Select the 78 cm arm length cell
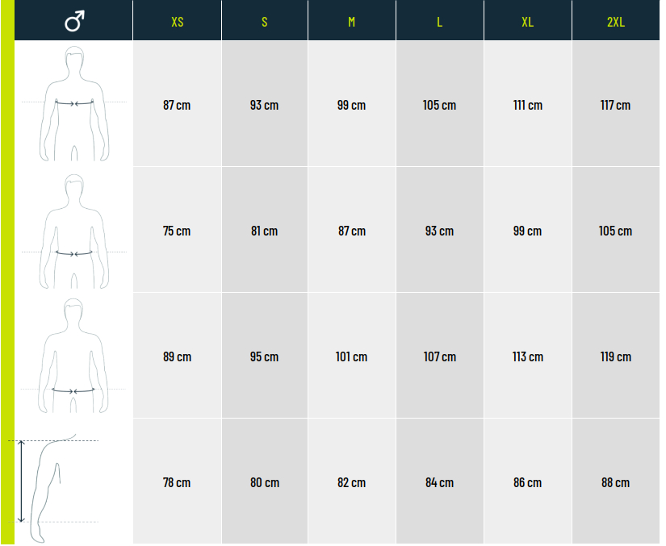The height and width of the screenshot is (546, 666). [x=177, y=483]
